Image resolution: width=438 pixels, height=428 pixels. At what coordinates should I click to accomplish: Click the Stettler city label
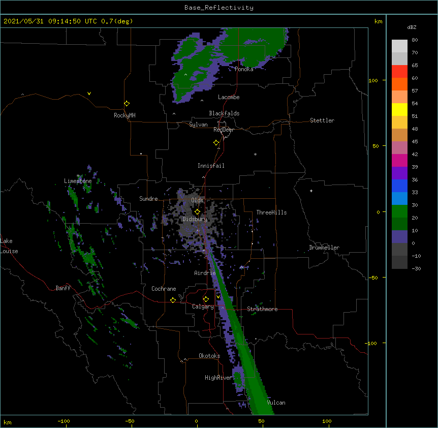[x=322, y=120]
